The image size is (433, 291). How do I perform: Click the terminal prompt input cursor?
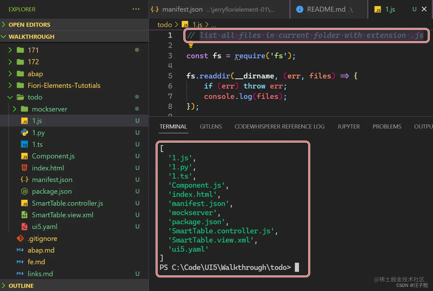pyautogui.click(x=297, y=267)
